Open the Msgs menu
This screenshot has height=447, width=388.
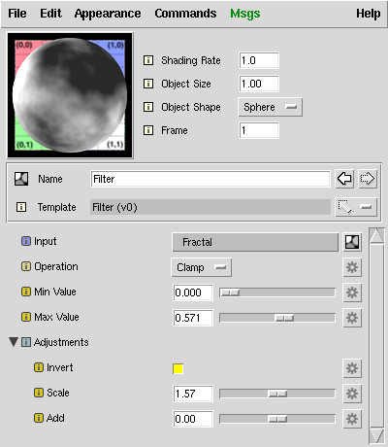tap(245, 14)
